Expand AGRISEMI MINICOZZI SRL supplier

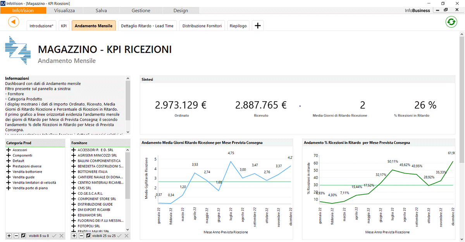tap(74, 155)
